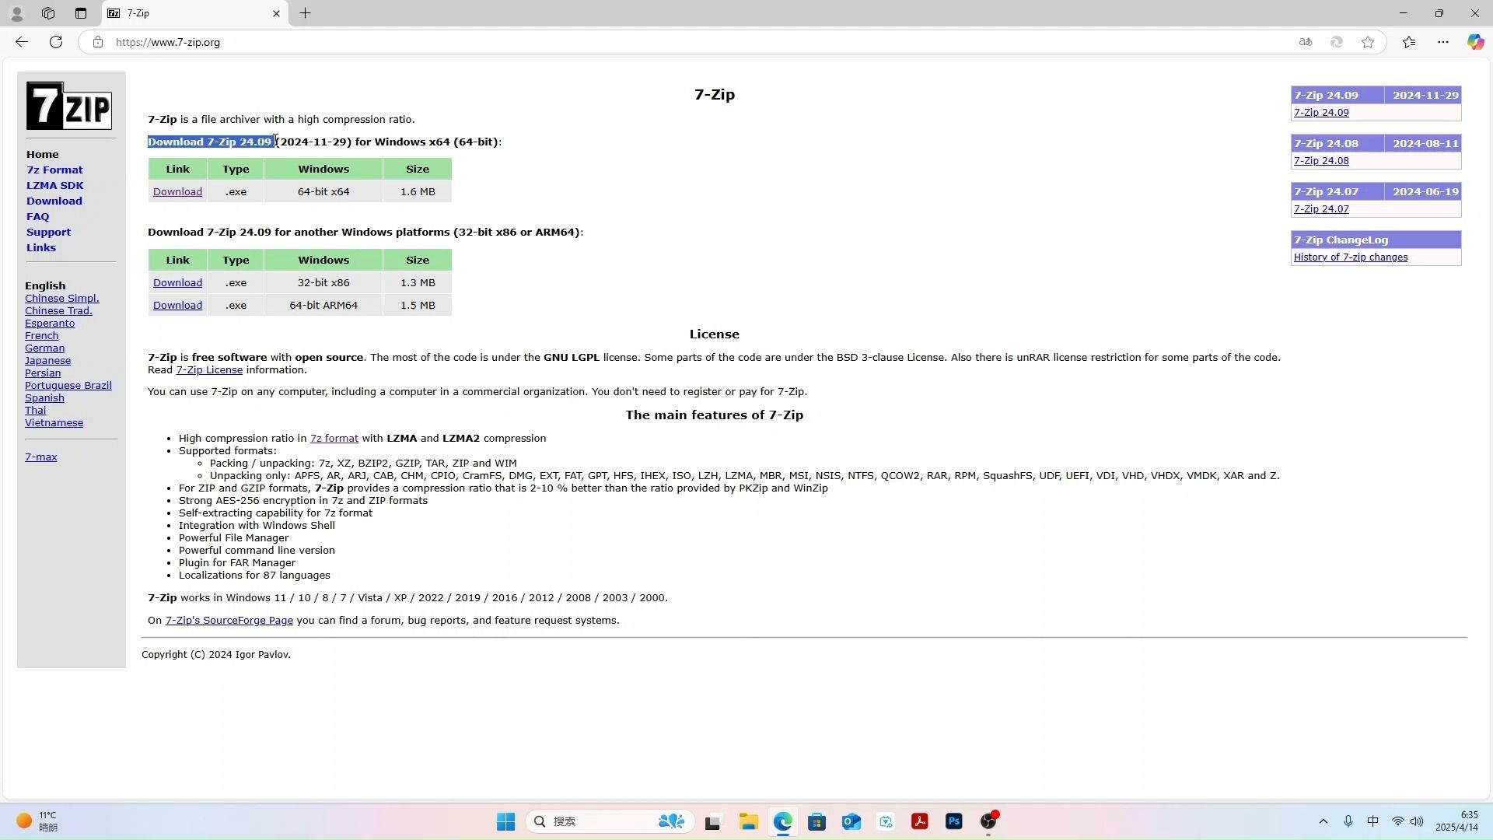
Task: Open the 7-Zip 24.08 news link
Action: [1320, 160]
